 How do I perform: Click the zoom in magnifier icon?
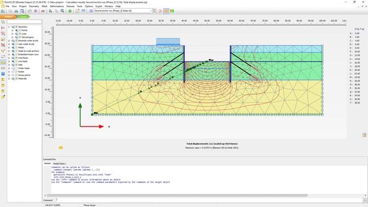(x=51, y=11)
